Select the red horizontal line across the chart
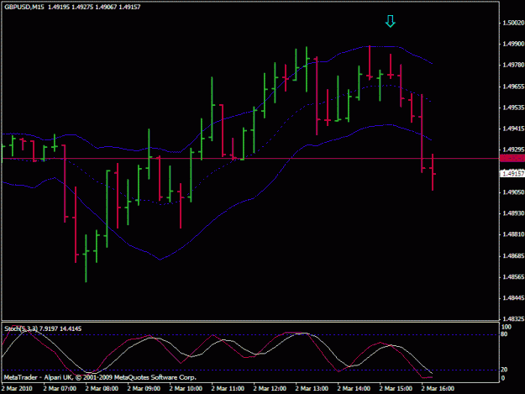This screenshot has height=394, width=525. 250,158
